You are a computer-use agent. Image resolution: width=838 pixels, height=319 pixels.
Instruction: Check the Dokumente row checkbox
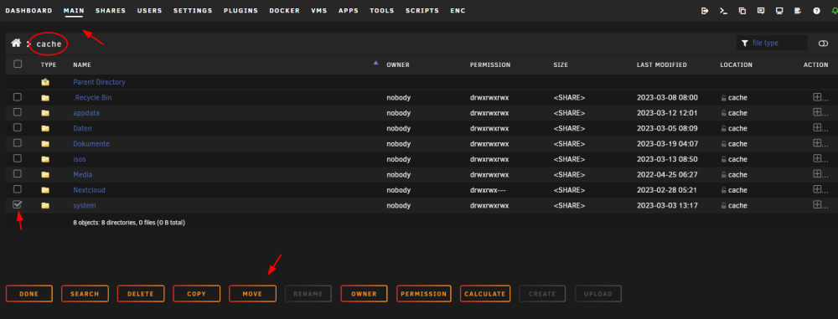point(18,143)
